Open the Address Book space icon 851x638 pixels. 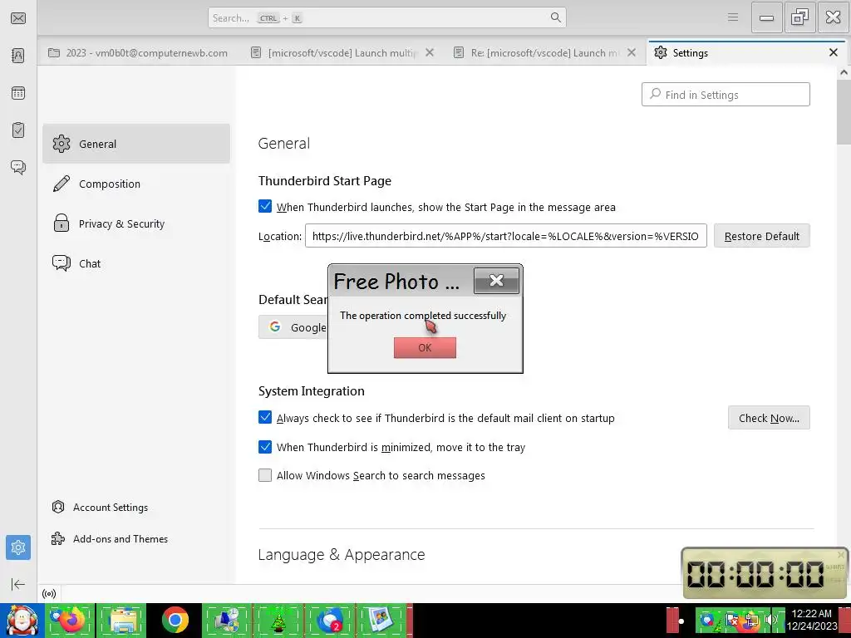coord(18,56)
